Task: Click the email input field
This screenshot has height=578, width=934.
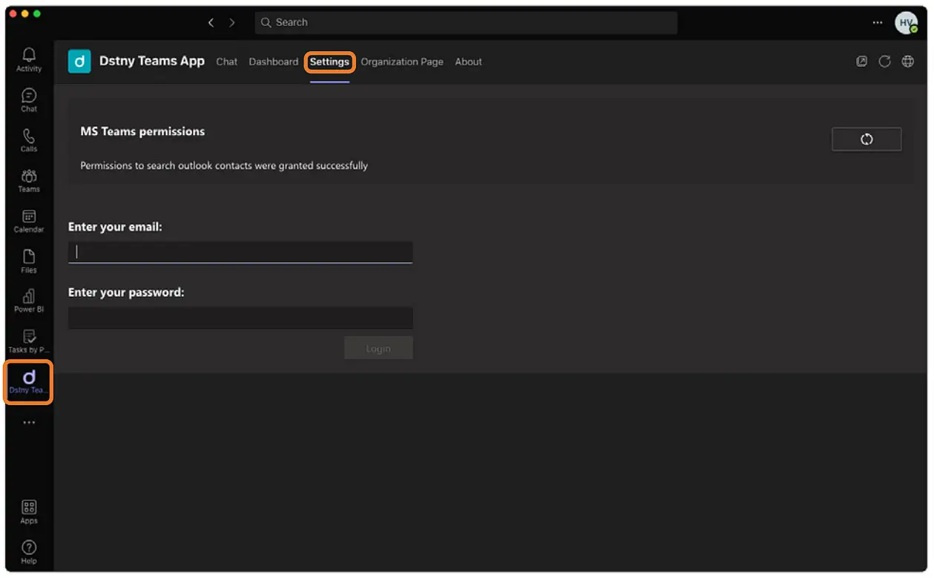Action: [x=240, y=252]
